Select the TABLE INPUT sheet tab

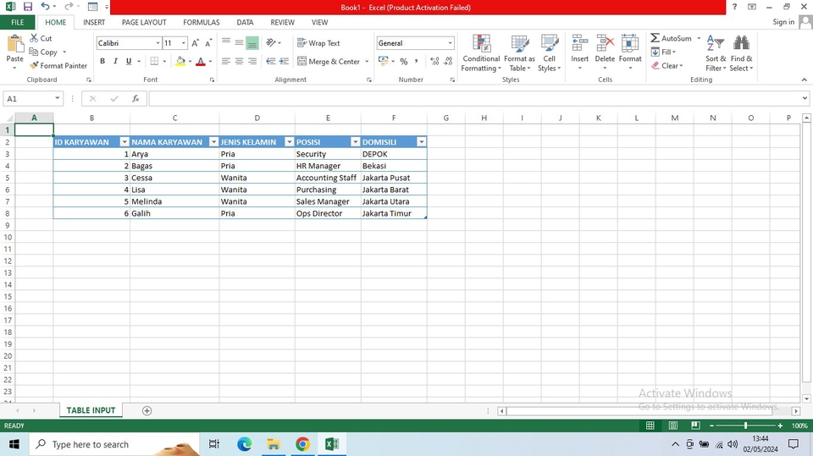click(91, 410)
